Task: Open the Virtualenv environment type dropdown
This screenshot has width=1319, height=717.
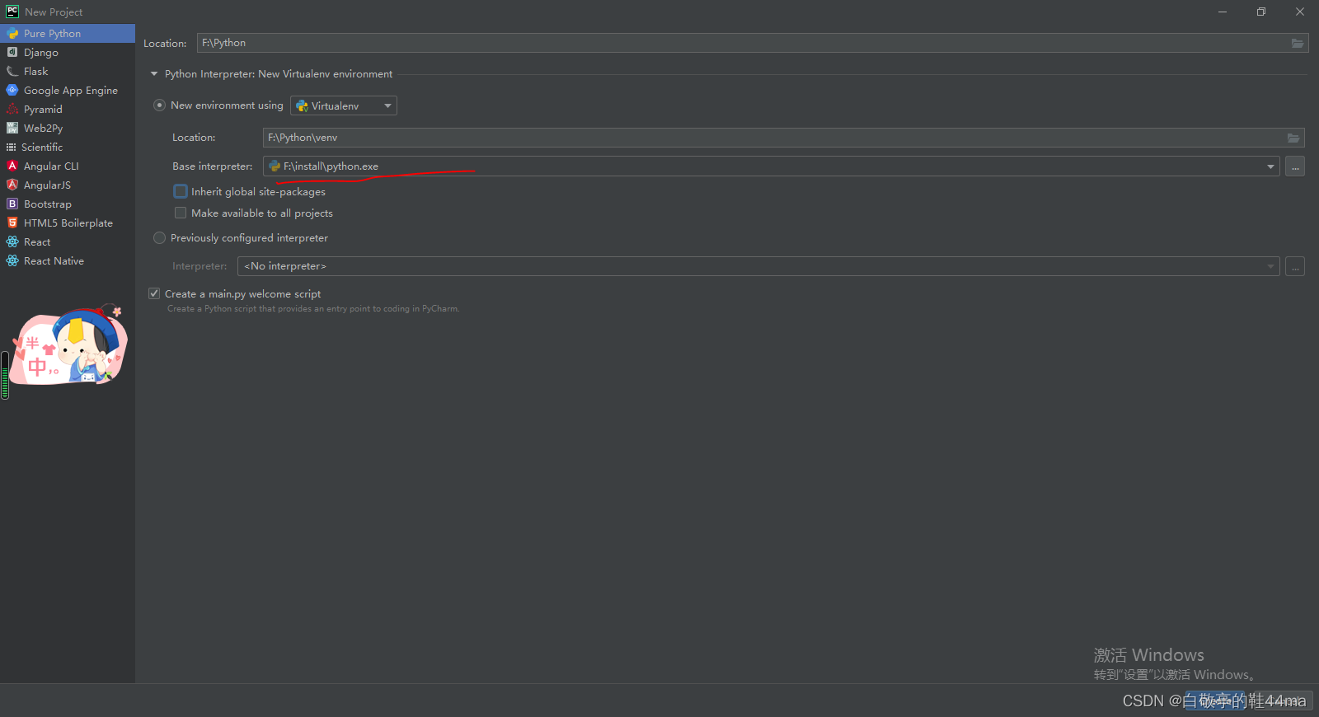Action: 344,105
